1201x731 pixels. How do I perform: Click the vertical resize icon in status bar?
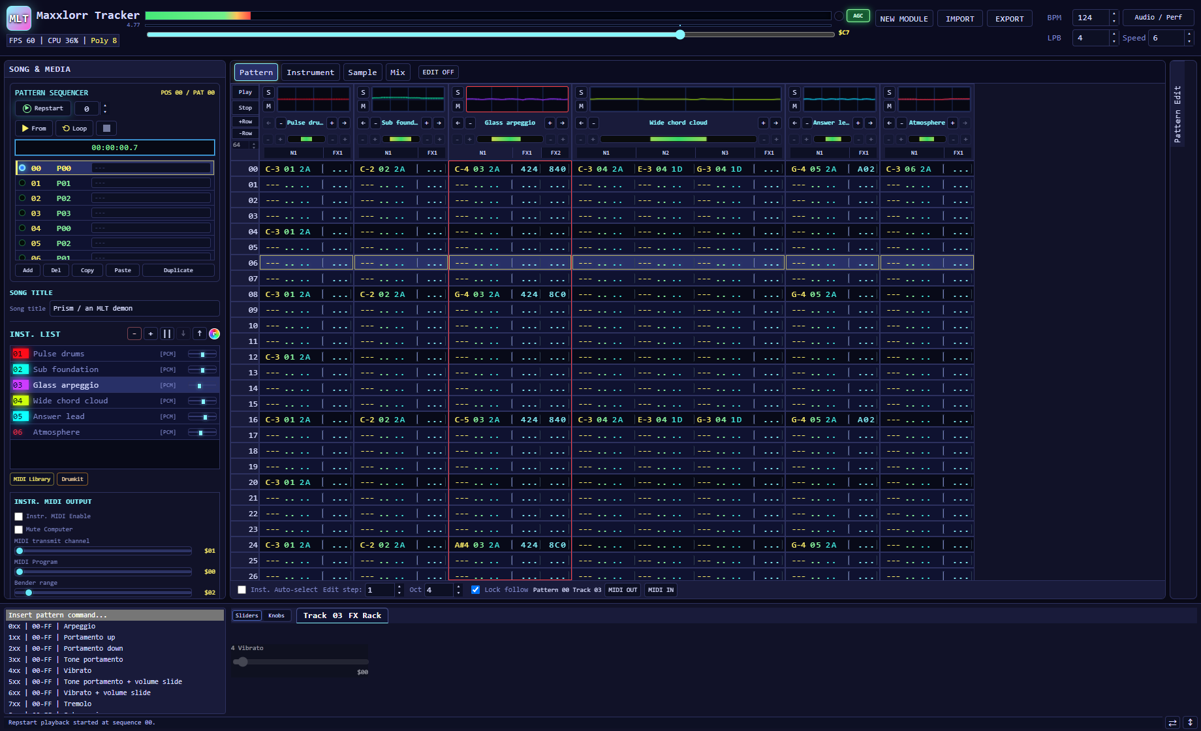[1190, 723]
